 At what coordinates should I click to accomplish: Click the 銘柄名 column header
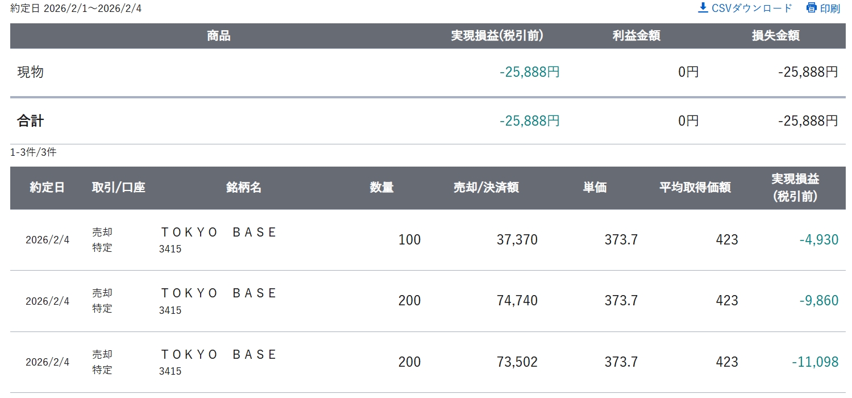coord(243,188)
